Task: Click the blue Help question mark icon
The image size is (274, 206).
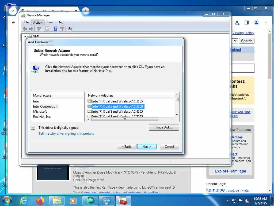Action: point(55,29)
